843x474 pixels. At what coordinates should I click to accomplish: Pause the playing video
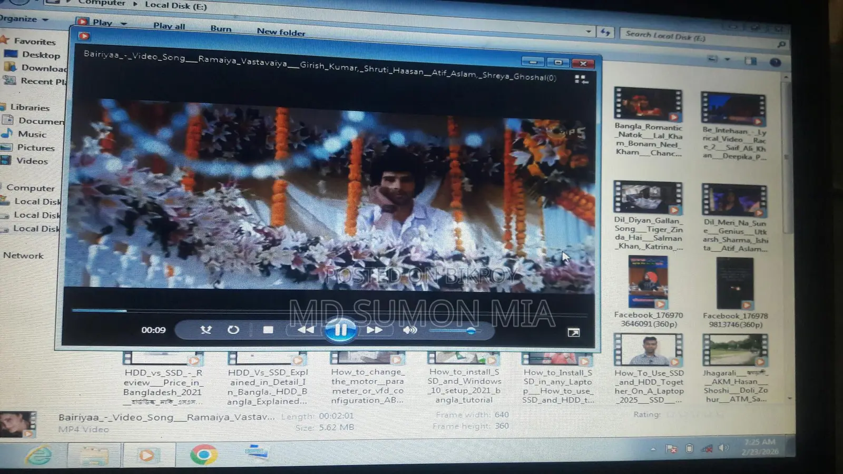coord(340,330)
